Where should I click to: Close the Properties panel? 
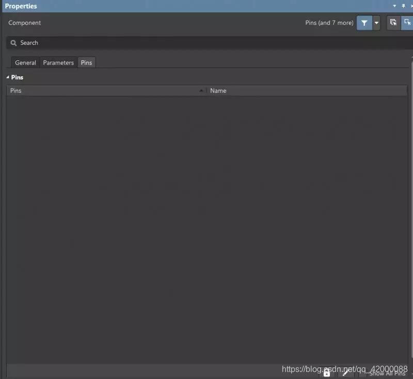(411, 6)
